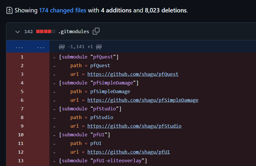Open the shagu/pfSimpleDamage GitHub URL
Image resolution: width=256 pixels, height=166 pixels.
(x=143, y=100)
